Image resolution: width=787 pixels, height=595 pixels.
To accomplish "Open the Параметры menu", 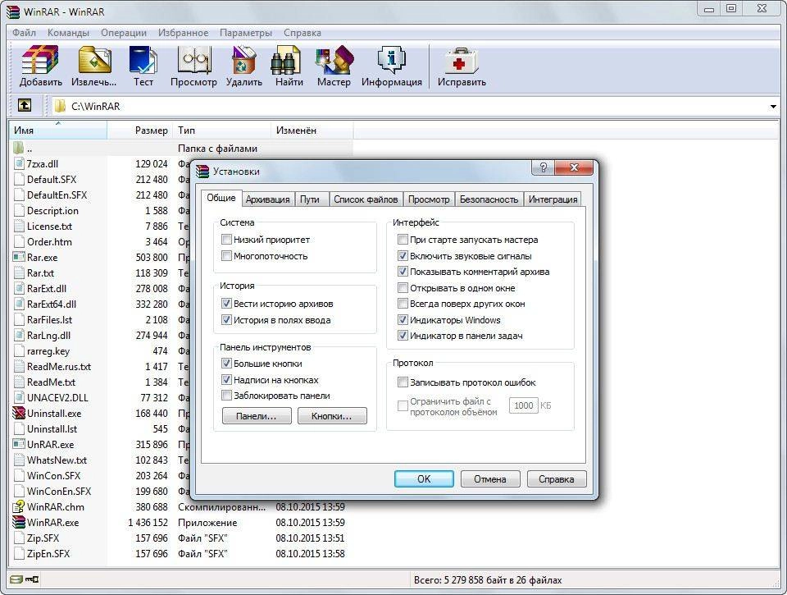I will [x=246, y=33].
